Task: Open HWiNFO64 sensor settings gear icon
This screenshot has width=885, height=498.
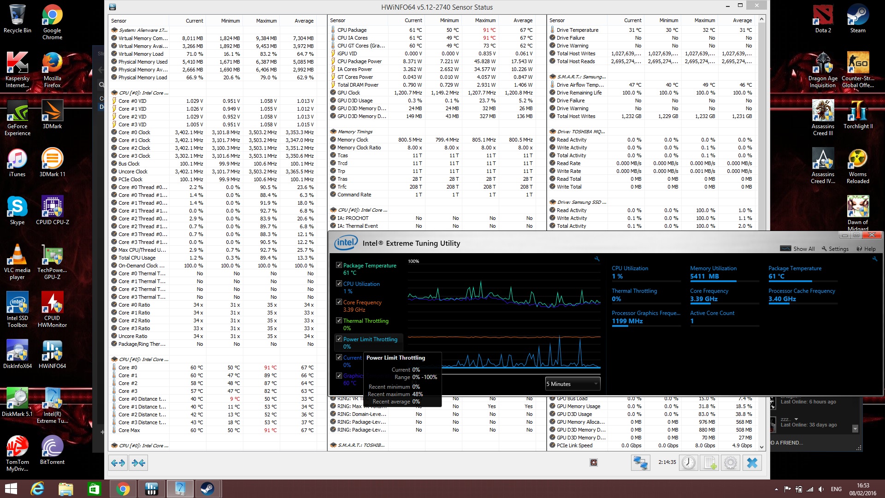Action: click(731, 462)
